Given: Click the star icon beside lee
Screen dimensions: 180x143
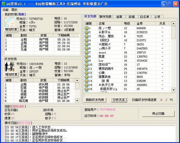Looking at the screenshot, I should [87, 60].
